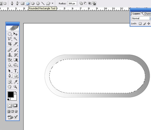Select the Slice tool

tap(15, 44)
